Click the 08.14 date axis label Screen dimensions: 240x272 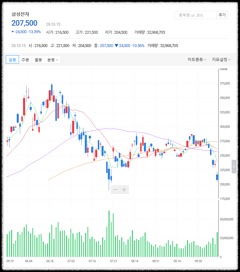tap(135, 261)
